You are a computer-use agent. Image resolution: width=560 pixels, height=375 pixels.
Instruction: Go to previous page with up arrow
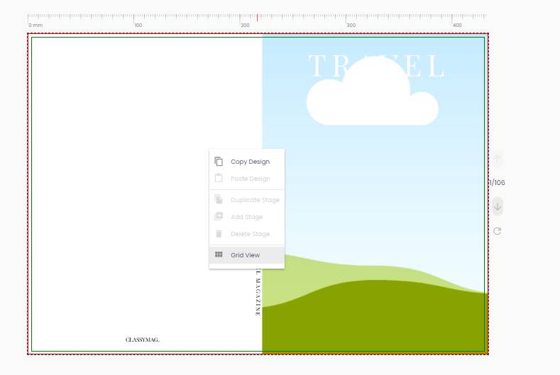[x=498, y=159]
